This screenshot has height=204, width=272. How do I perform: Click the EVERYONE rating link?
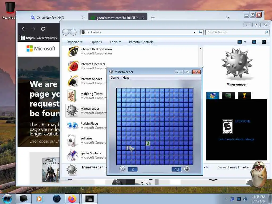[243, 121]
